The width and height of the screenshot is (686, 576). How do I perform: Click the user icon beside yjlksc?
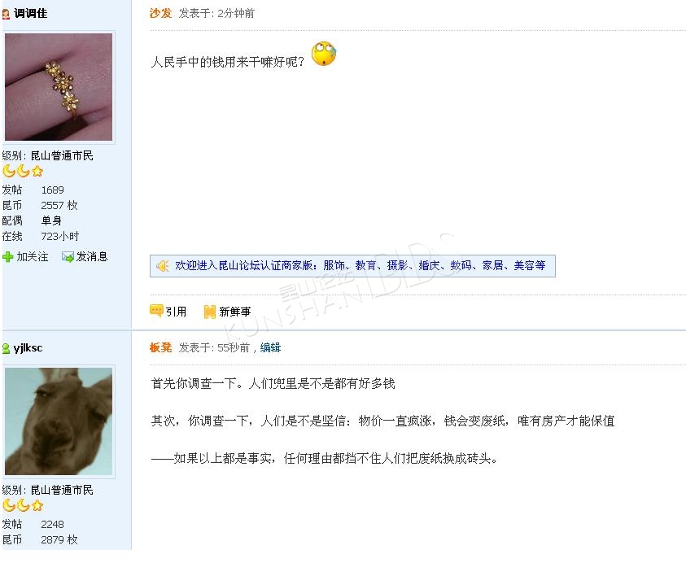pyautogui.click(x=7, y=348)
